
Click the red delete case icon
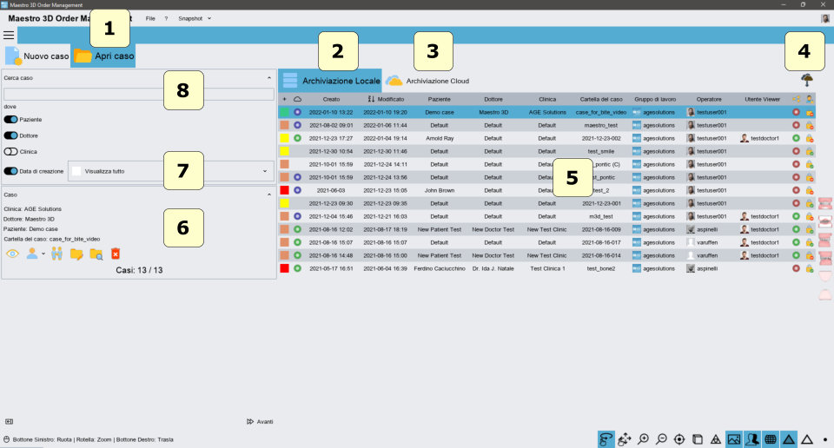pos(116,254)
